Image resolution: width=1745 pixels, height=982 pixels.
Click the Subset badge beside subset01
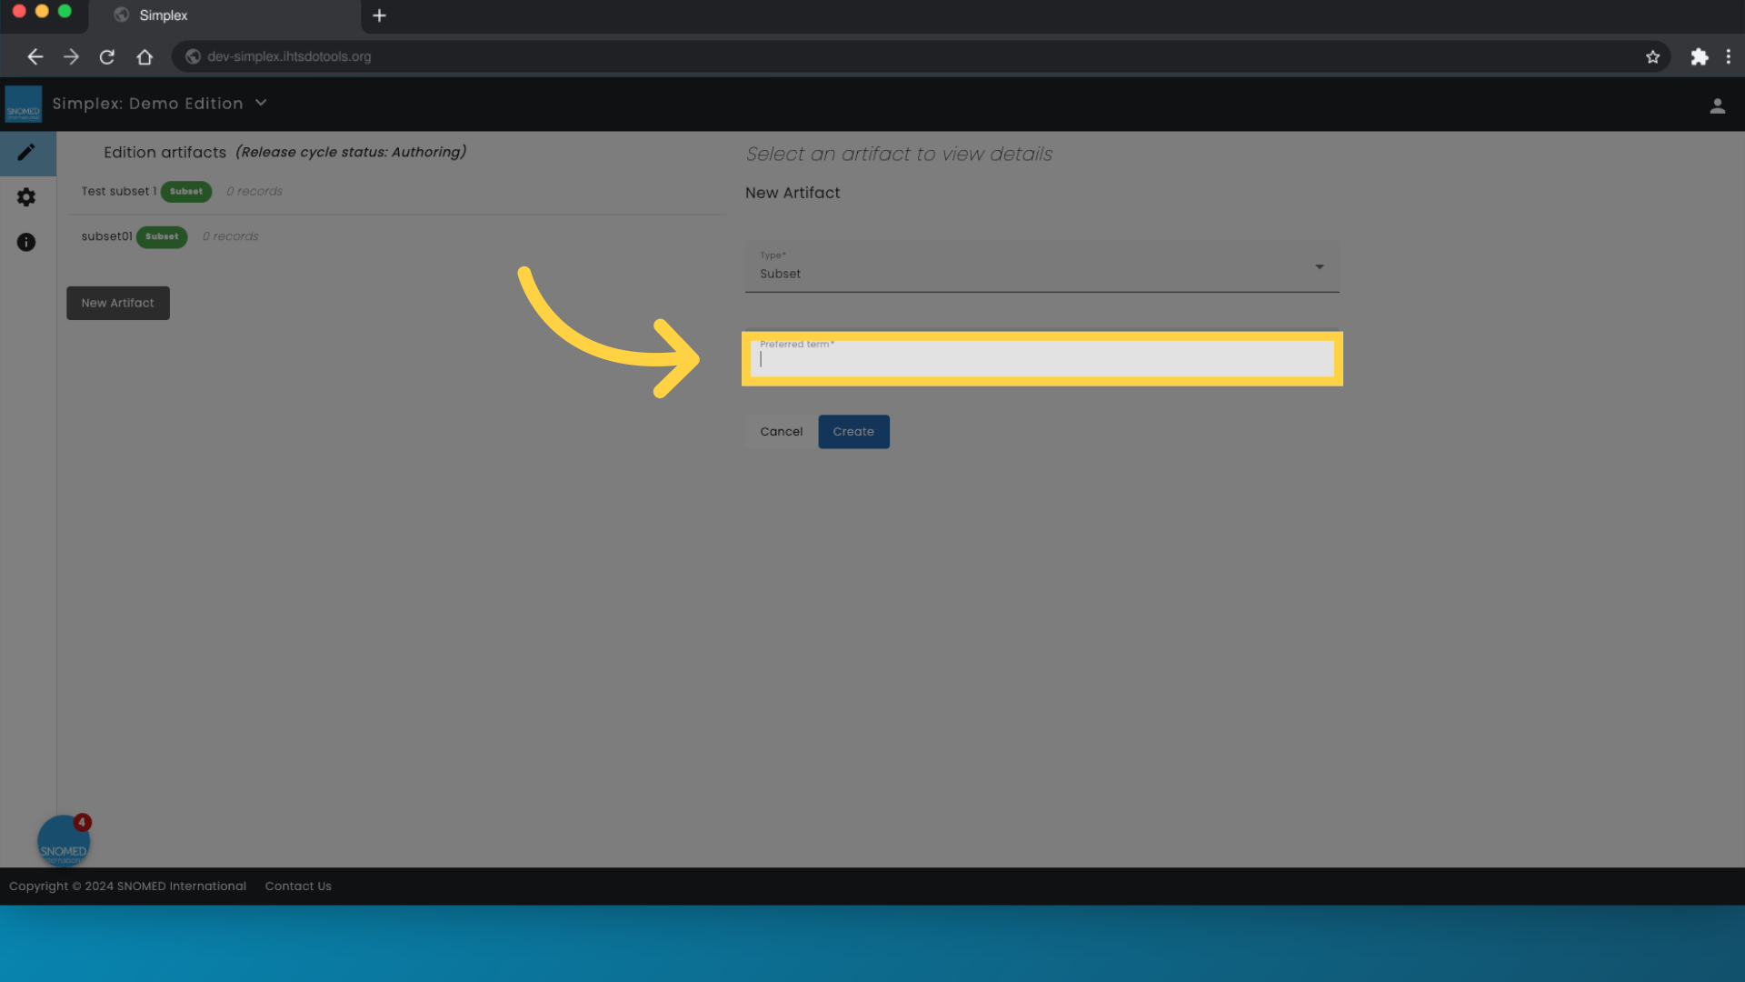[x=162, y=236]
